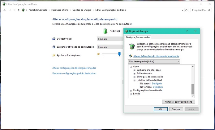Close the Opções de Energia dialog
Image resolution: width=215 pixels, height=130 pixels.
tap(196, 31)
